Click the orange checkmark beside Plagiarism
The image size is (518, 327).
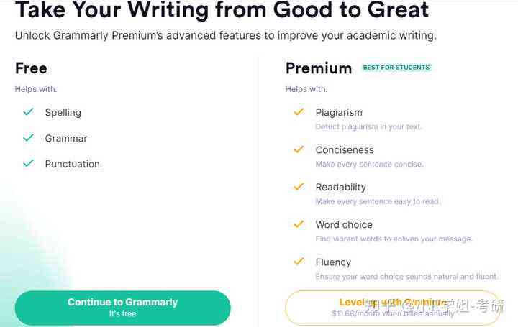pos(299,112)
